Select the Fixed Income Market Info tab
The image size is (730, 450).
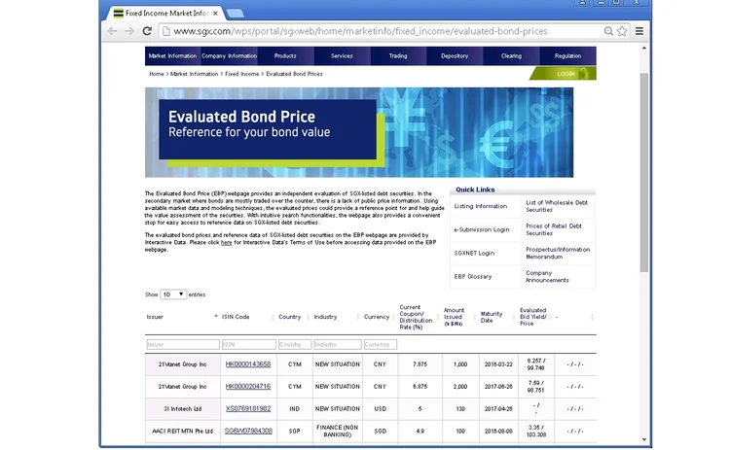[x=165, y=13]
